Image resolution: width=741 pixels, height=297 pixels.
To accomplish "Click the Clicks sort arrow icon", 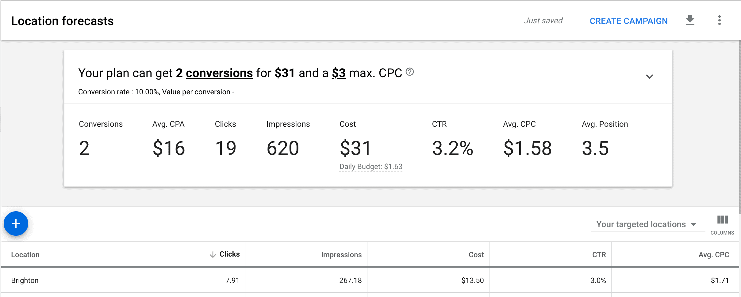I will 213,254.
